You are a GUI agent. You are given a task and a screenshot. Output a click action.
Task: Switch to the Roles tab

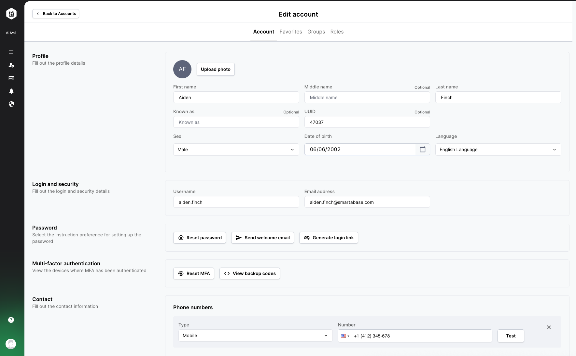coord(337,32)
